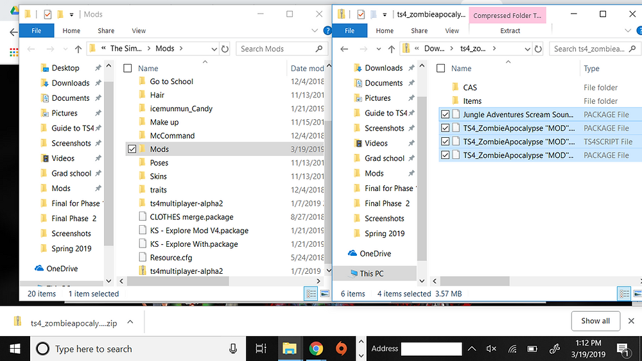Viewport: 642px width, 361px height.
Task: Go up one level in zombieapocalypse window
Action: click(392, 49)
